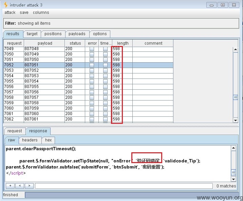Image resolution: width=243 pixels, height=201 pixels.
Task: Select the raw view tab
Action: click(x=12, y=140)
